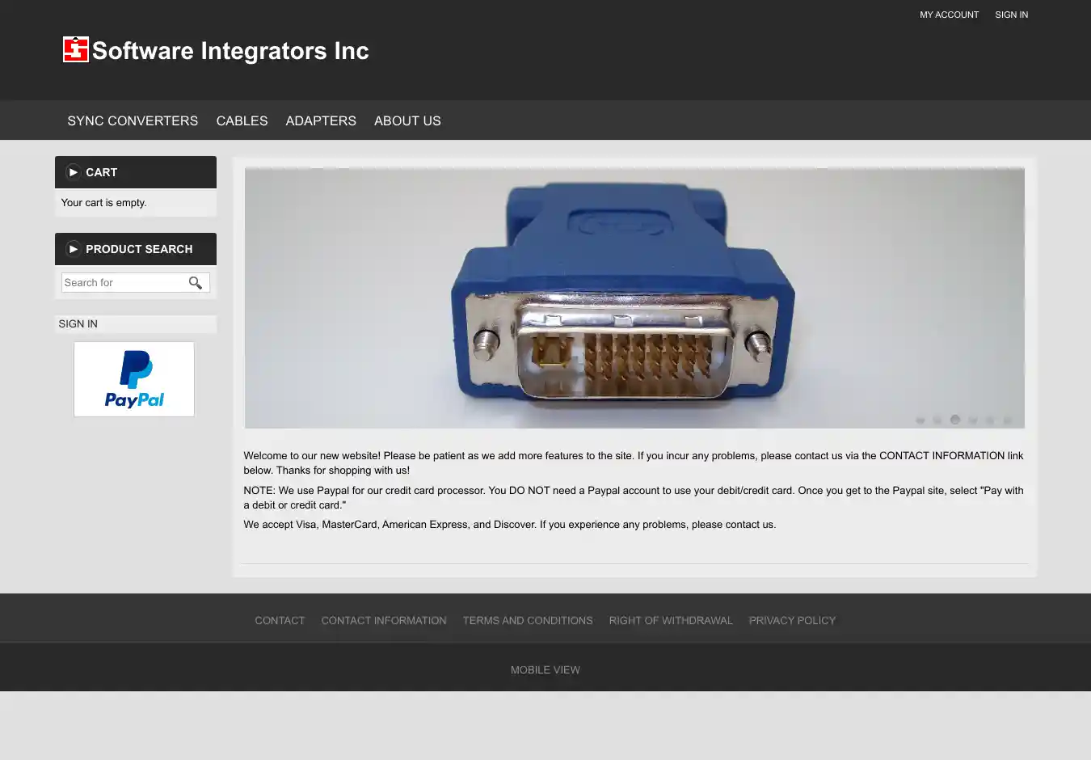Image resolution: width=1091 pixels, height=760 pixels.
Task: Open Terms and Conditions footer link
Action: pos(528,621)
